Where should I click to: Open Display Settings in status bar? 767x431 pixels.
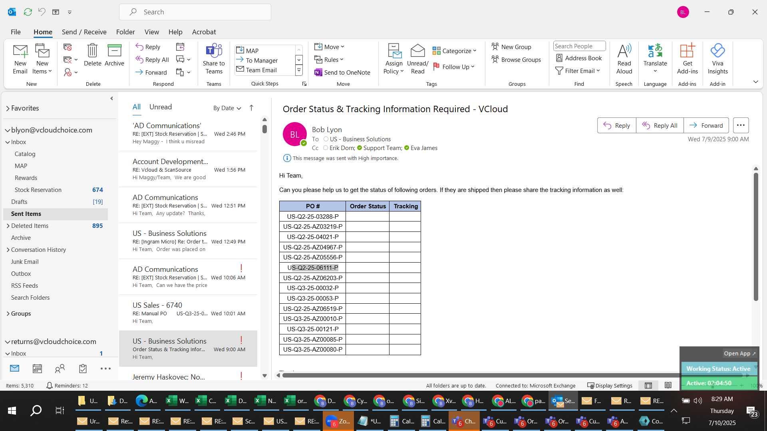coord(610,386)
